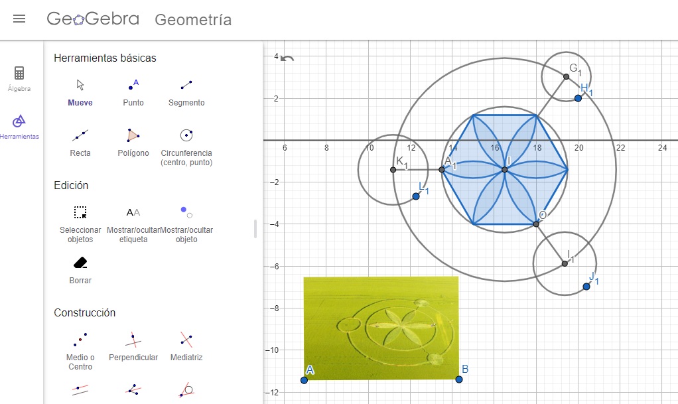
Task: Click the Edición section heading
Action: click(x=71, y=185)
